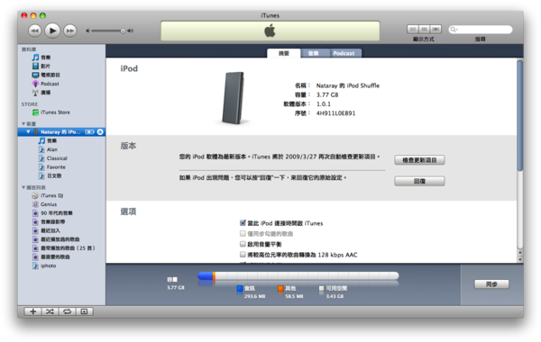Select the Nataray iPod device
This screenshot has height=342, width=541.
pos(61,132)
